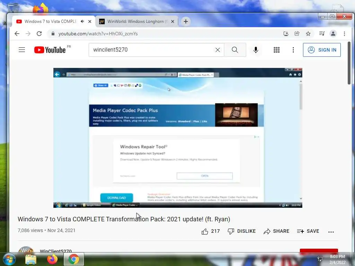
Task: Launch Firefox from the taskbar
Action: [x=52, y=259]
